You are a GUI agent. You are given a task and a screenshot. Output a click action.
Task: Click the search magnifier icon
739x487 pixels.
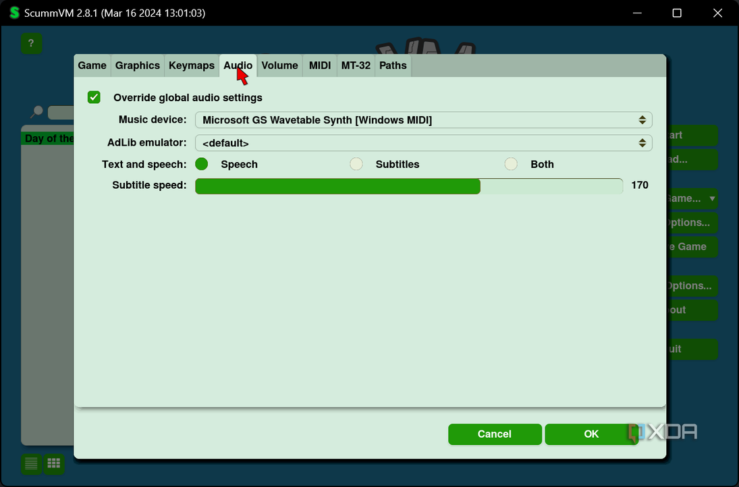point(36,112)
